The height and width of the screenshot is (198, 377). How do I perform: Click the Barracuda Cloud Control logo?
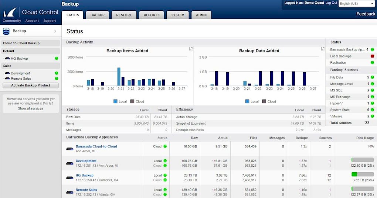coord(30,12)
